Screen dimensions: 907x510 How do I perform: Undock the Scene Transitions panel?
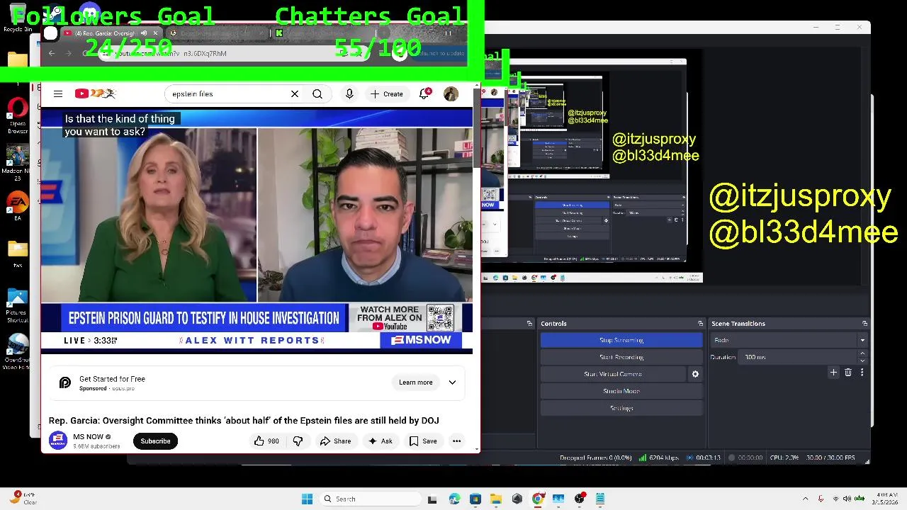click(x=864, y=324)
